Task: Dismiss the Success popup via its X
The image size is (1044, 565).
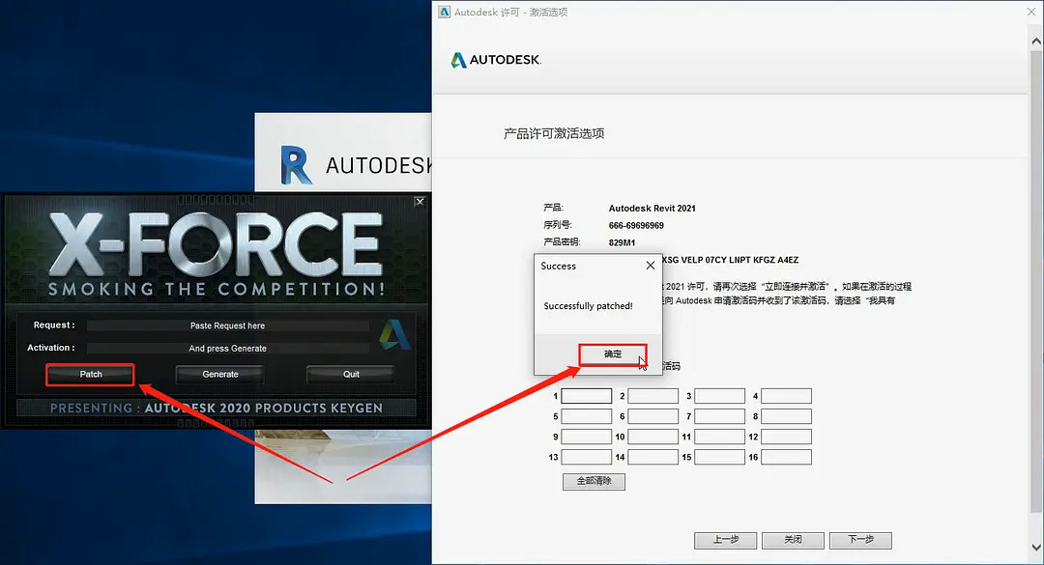Action: [x=650, y=265]
